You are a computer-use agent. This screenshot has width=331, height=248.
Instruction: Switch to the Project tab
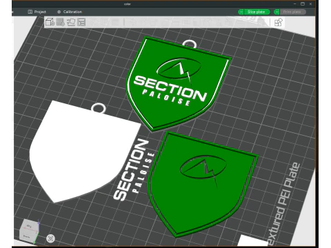point(37,12)
